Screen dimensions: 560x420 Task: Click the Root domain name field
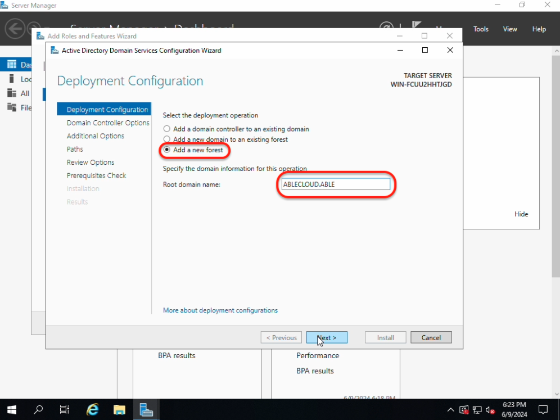tap(336, 184)
